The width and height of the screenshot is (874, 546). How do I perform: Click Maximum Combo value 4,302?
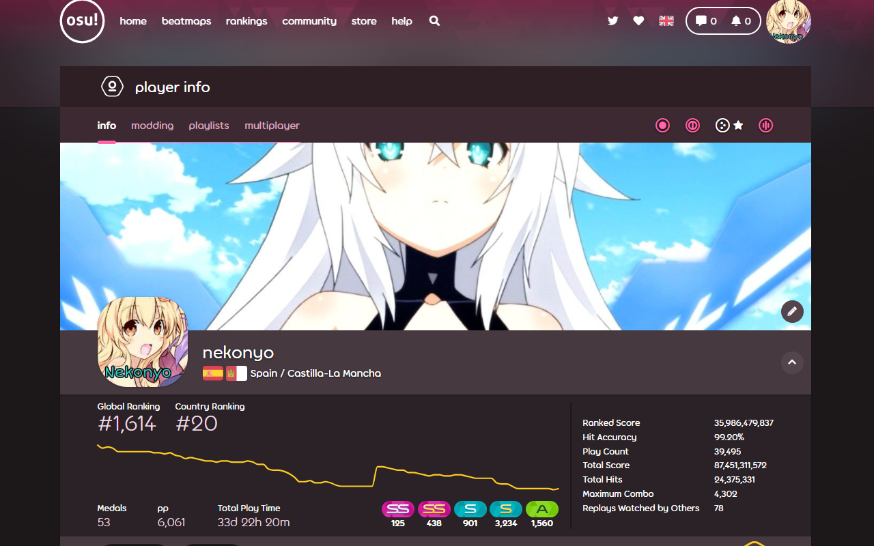click(726, 494)
